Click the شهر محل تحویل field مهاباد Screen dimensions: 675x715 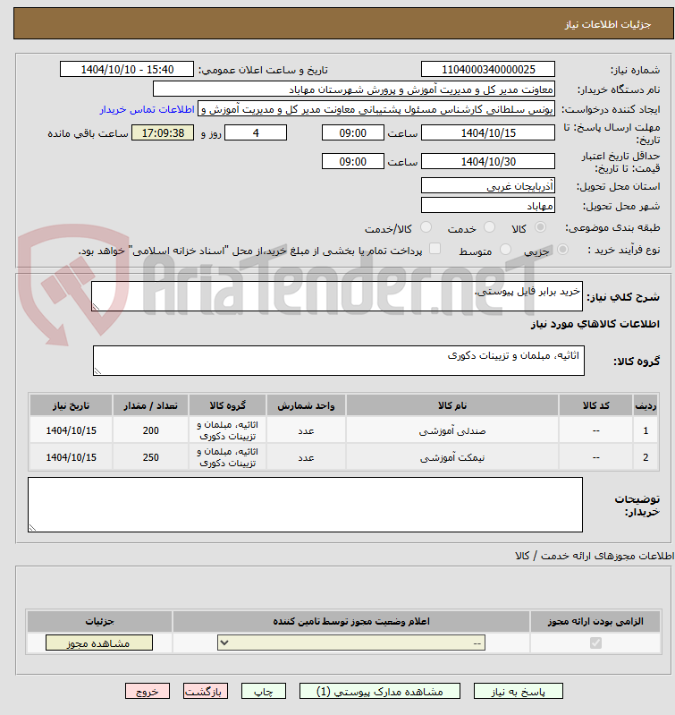pos(488,206)
